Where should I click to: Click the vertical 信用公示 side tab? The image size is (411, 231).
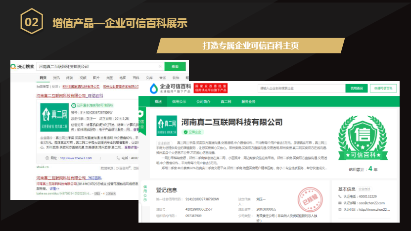coord(145,193)
